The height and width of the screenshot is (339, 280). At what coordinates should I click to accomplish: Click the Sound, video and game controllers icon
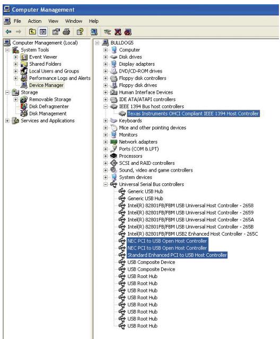tap(113, 170)
